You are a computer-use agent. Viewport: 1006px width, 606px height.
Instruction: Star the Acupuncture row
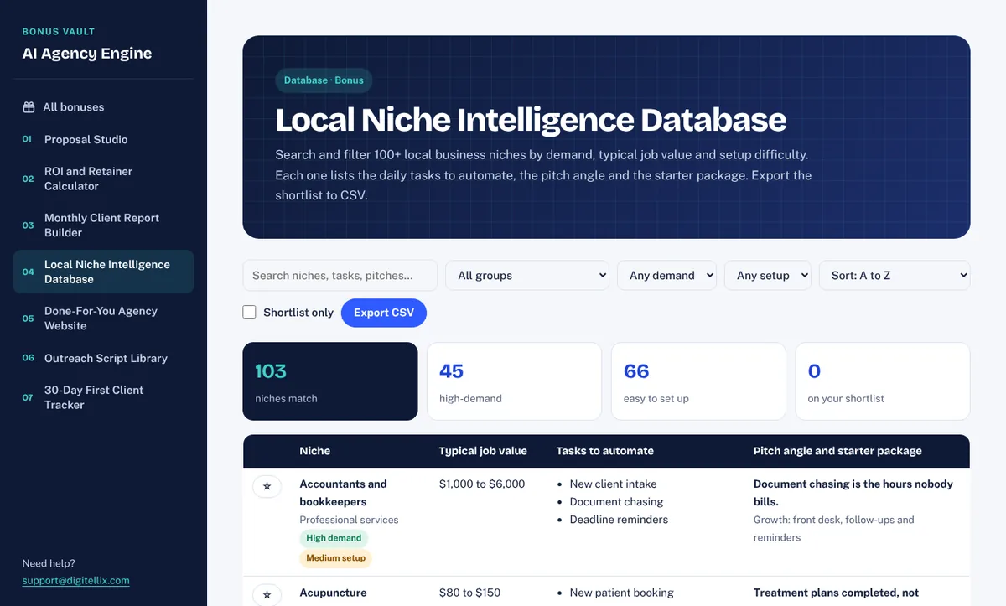tap(267, 594)
